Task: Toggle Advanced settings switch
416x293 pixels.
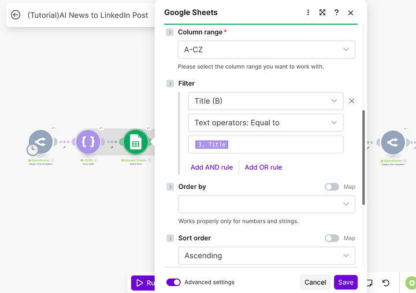Action: (173, 282)
